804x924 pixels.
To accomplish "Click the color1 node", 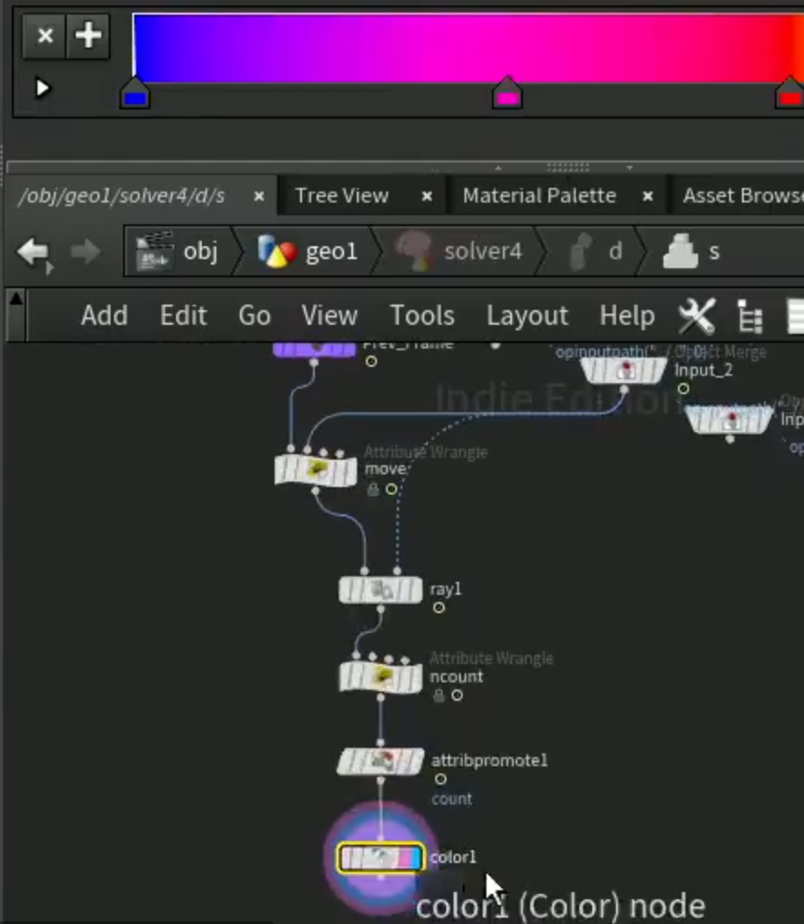I will point(381,858).
